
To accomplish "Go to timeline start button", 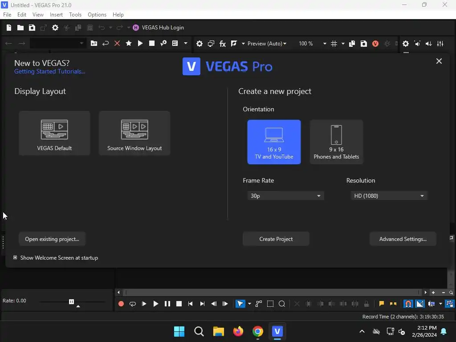I will tap(191, 304).
